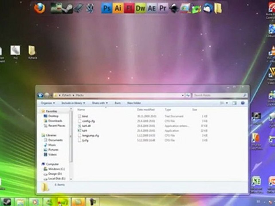This screenshot has height=206, width=275.
Task: Open the Share with dropdown
Action: coord(100,103)
